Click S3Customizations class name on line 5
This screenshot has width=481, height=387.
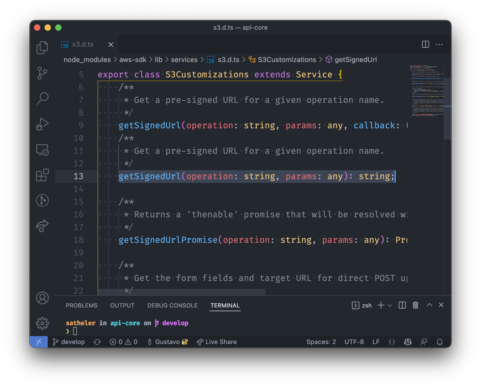(207, 74)
